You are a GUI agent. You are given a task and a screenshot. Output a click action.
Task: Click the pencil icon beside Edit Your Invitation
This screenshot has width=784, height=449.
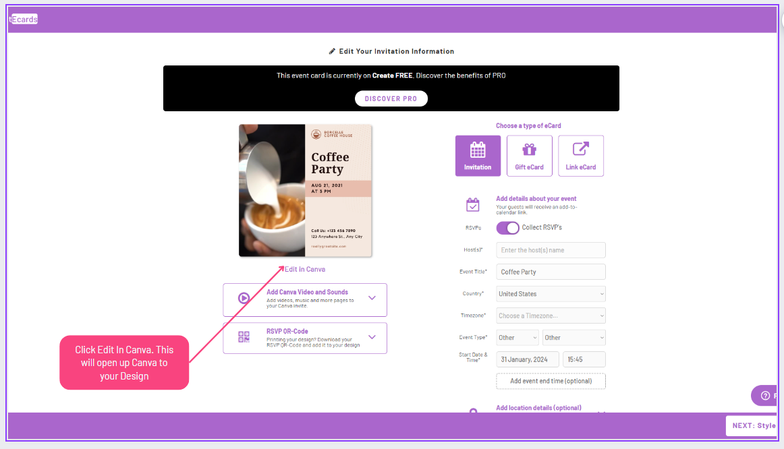pyautogui.click(x=332, y=51)
